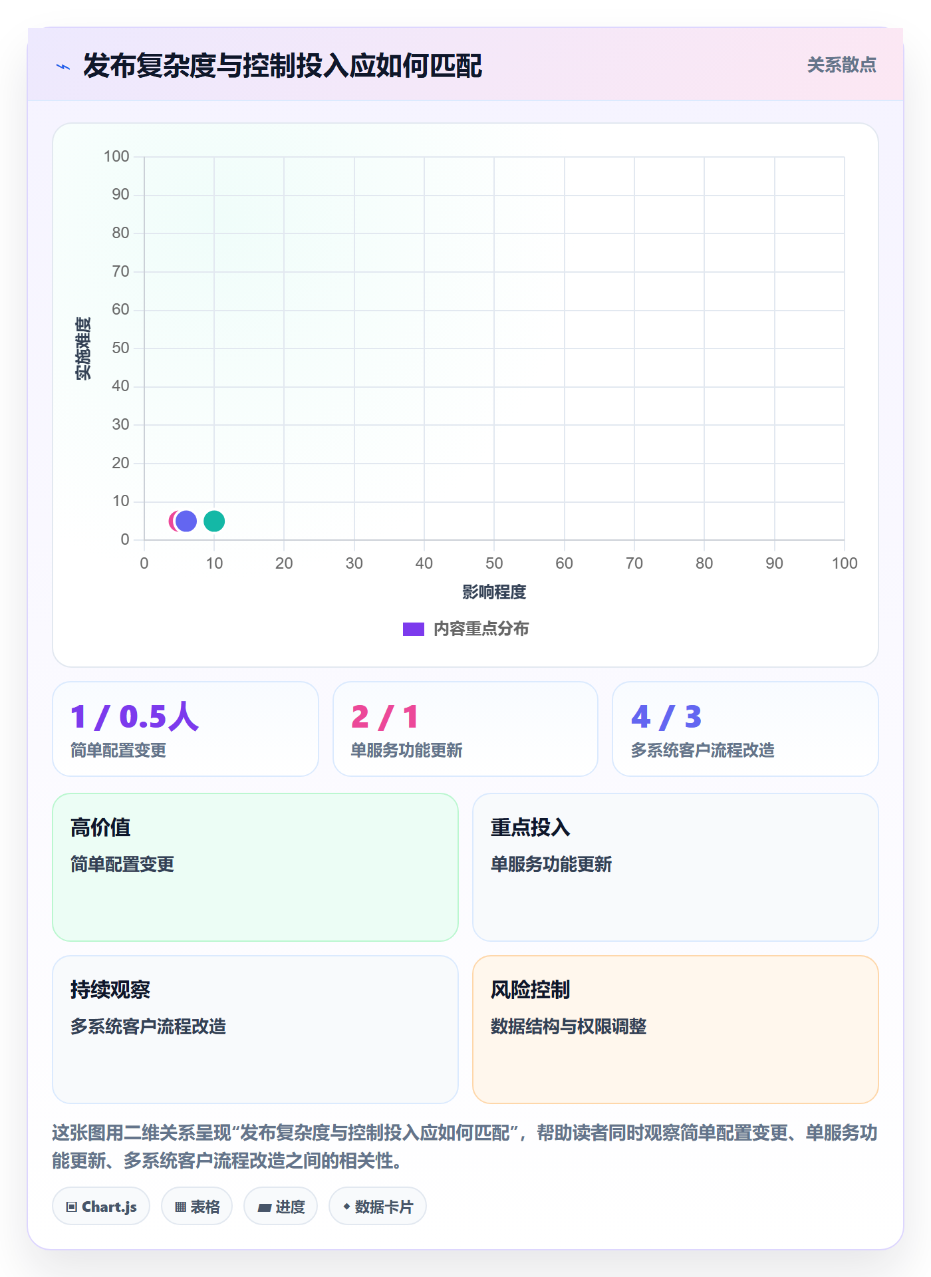Click the lightning icon beside the title

click(x=63, y=67)
